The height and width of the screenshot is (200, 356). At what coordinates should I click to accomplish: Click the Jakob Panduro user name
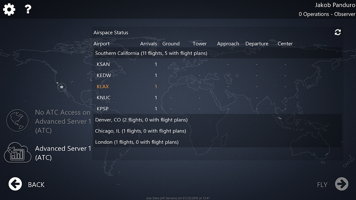pos(335,5)
